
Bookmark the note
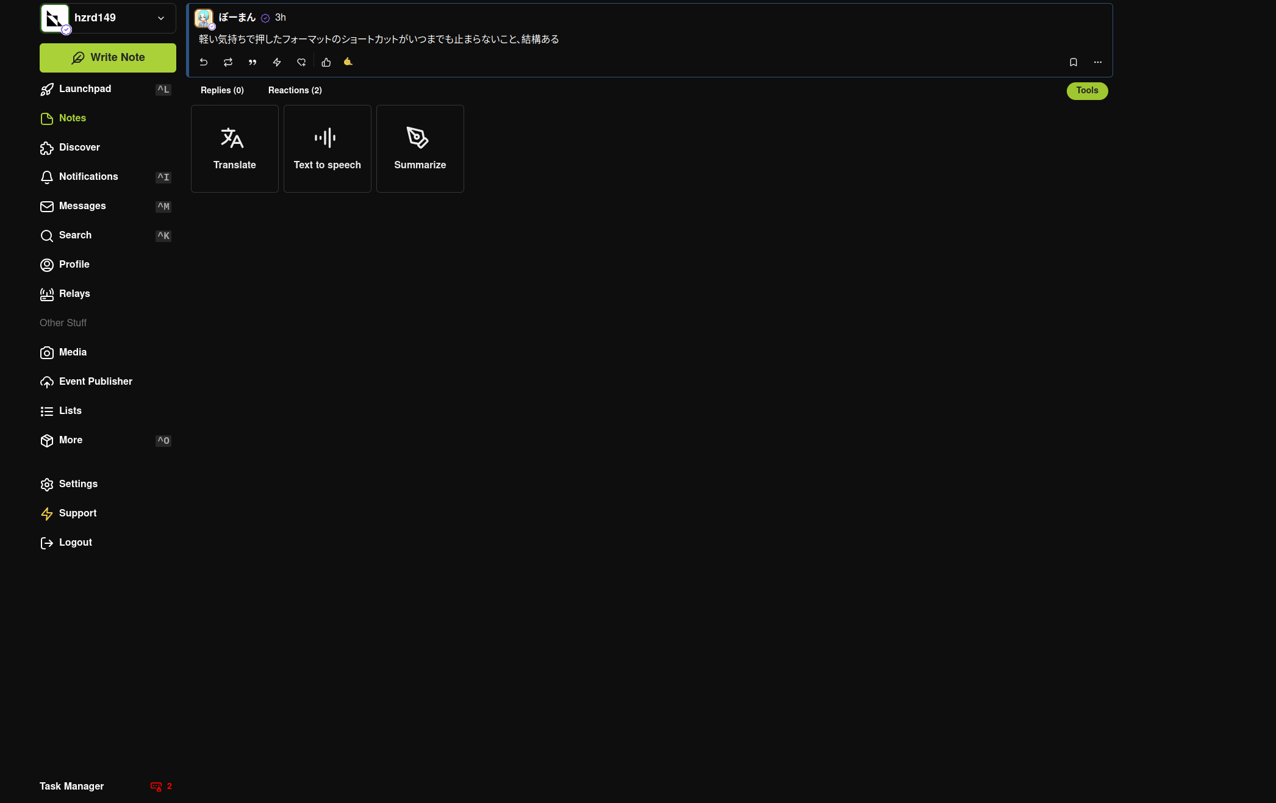(1073, 62)
